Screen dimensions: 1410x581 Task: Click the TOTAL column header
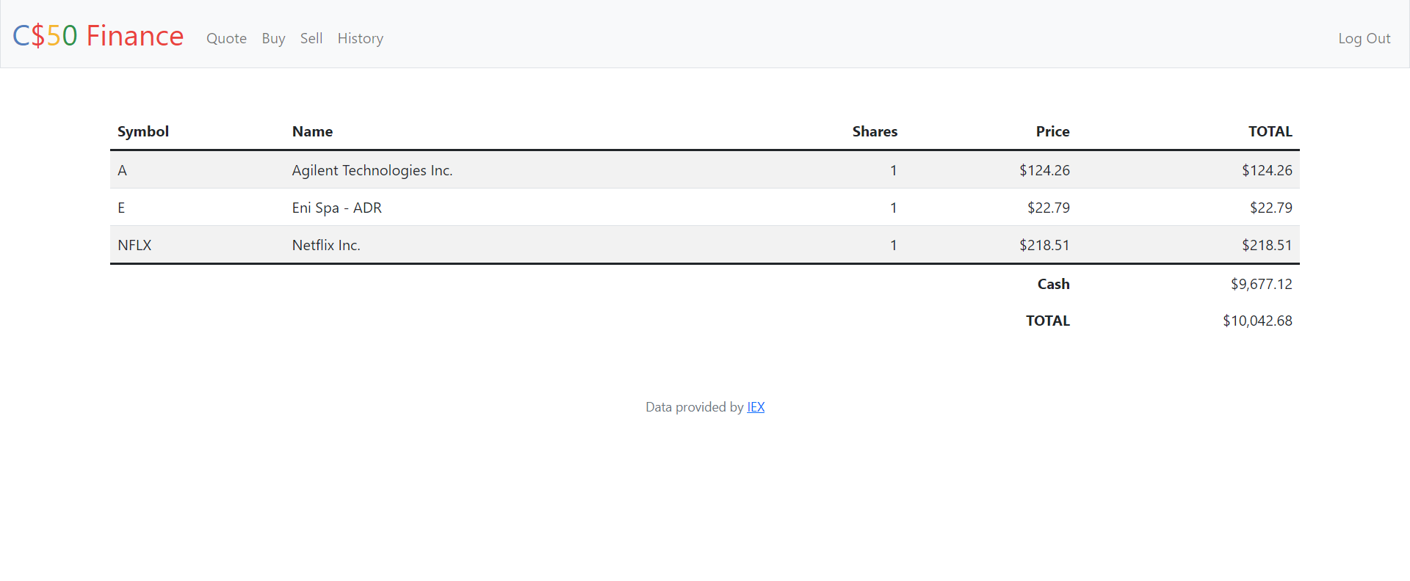click(x=1270, y=131)
